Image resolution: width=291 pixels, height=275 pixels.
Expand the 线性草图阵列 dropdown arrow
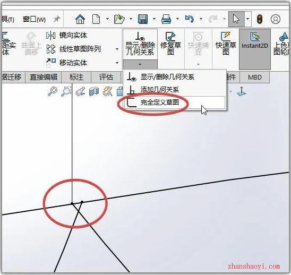coord(117,49)
